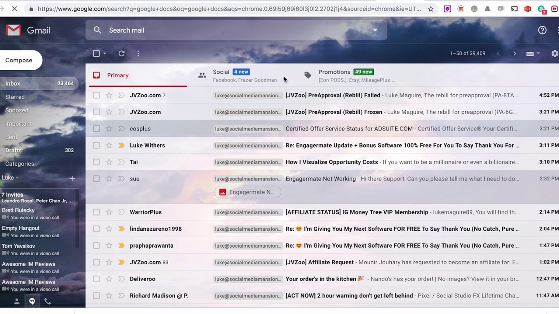Image resolution: width=559 pixels, height=314 pixels.
Task: Show Hangouts conversations icon
Action: [32, 301]
